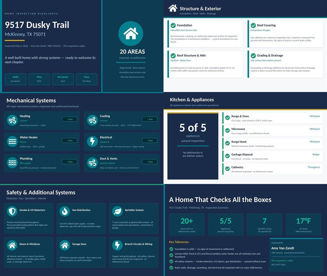
Task: Click the Electrical lightning bolt icon
Action: [92, 142]
